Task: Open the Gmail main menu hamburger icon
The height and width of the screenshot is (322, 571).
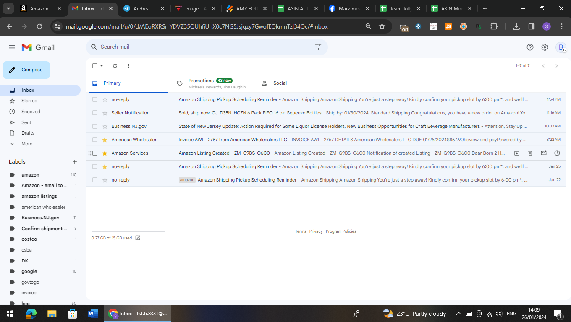Action: [x=12, y=47]
